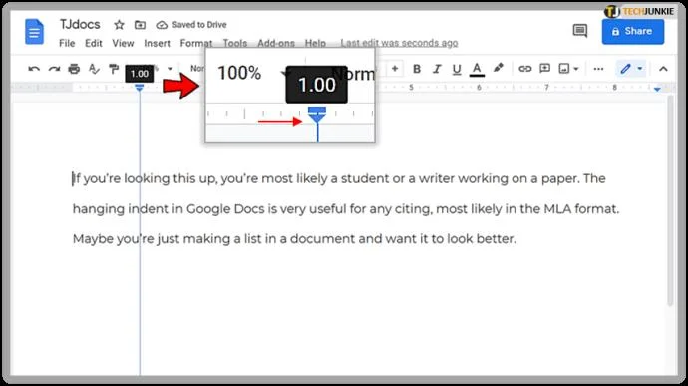Click the line starting 'If you're looking this up'
This screenshot has width=688, height=386.
(339, 178)
